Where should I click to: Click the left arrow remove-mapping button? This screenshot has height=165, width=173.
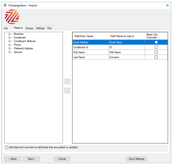[67, 91]
